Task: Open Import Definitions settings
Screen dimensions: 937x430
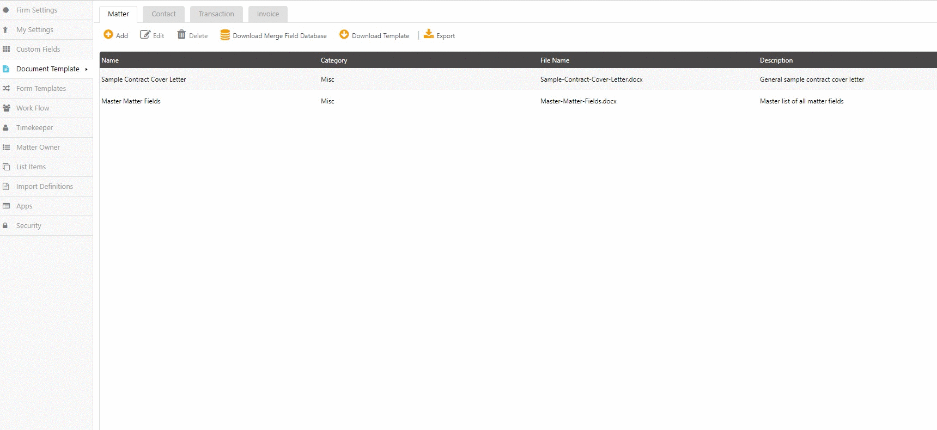Action: (x=44, y=186)
